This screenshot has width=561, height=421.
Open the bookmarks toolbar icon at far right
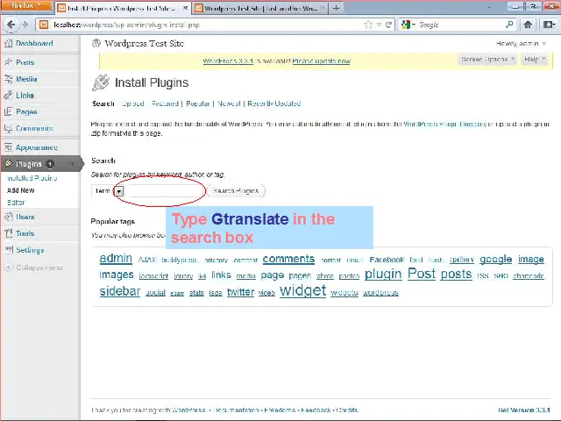tap(549, 25)
